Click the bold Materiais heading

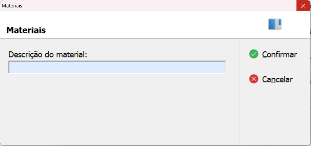tap(26, 30)
